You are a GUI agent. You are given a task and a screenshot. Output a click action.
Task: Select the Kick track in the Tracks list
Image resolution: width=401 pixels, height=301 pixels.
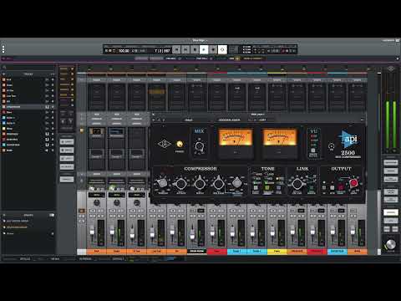tap(28, 79)
